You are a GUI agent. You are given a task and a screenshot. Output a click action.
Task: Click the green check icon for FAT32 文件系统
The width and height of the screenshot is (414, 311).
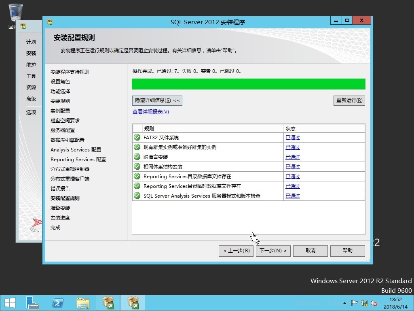[137, 137]
